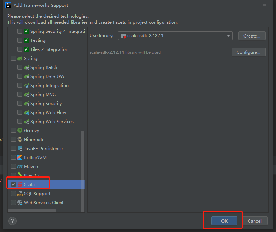Open help with the question mark button

click(x=12, y=221)
